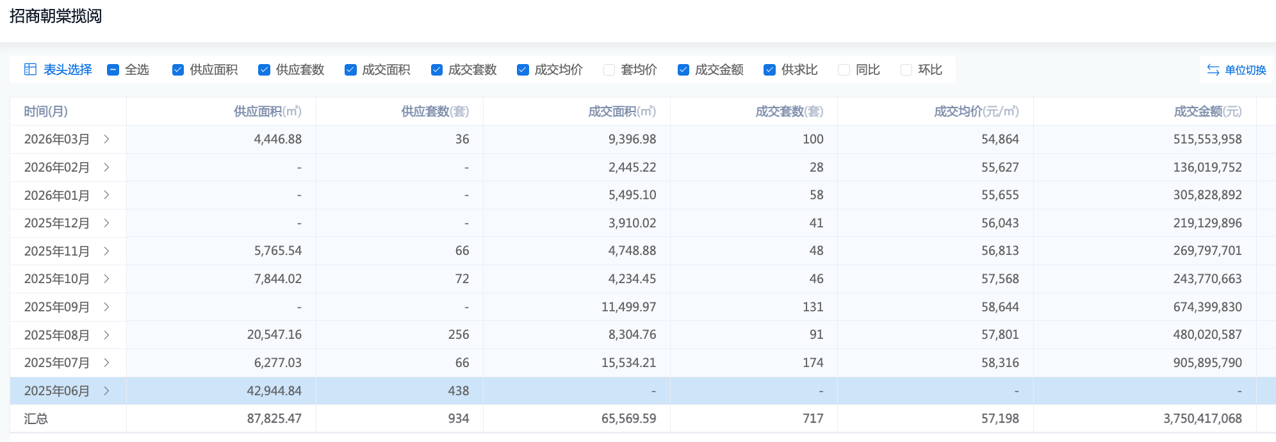Click the 成交均价 column header
The width and height of the screenshot is (1276, 442).
pos(976,111)
